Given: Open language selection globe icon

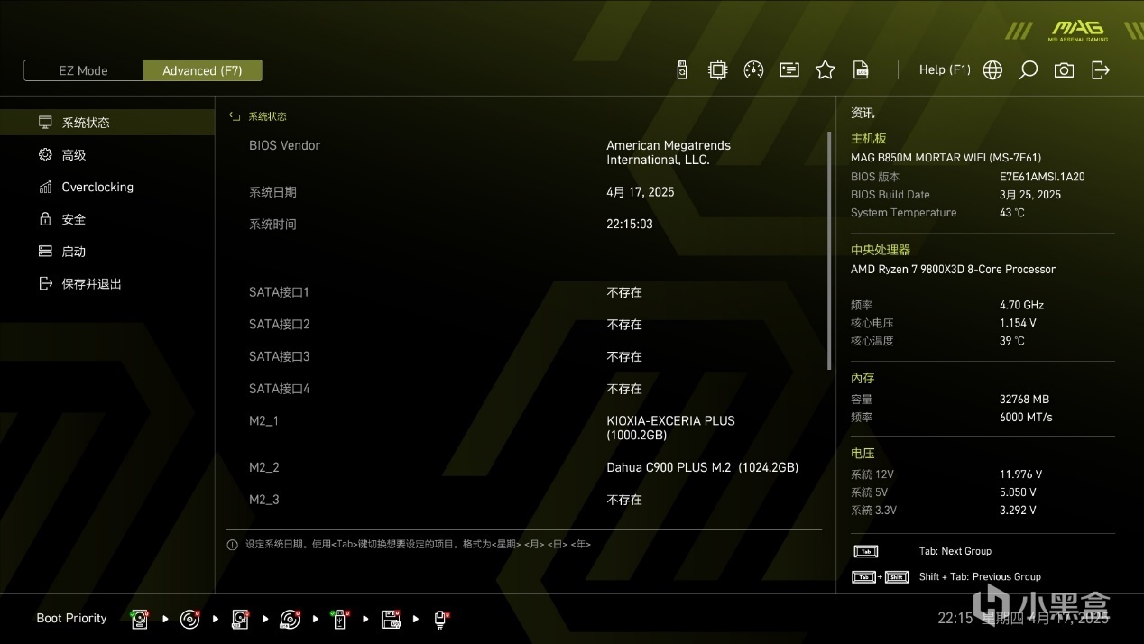Looking at the screenshot, I should [x=992, y=70].
